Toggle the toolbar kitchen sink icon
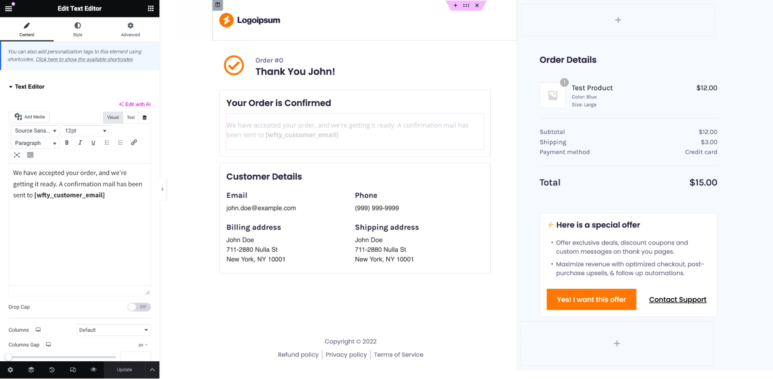Viewport: 773px width, 379px height. tap(30, 155)
